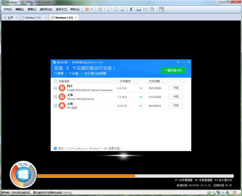Click the network adapter status icon
The height and width of the screenshot is (196, 242).
click(218, 193)
